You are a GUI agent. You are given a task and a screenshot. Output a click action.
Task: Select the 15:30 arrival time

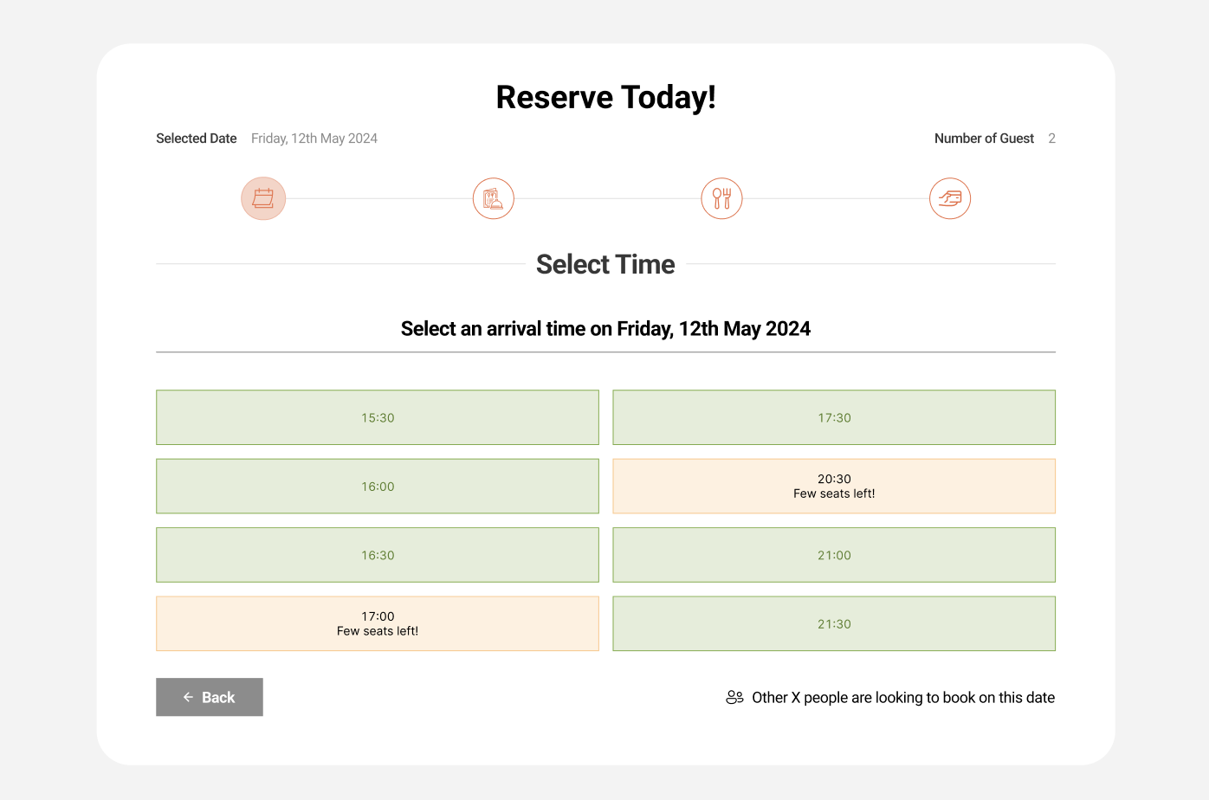point(378,417)
